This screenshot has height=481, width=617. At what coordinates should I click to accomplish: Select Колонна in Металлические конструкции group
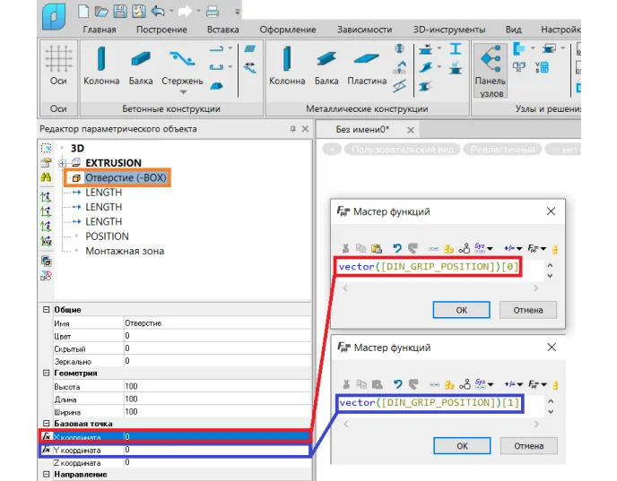tap(287, 65)
